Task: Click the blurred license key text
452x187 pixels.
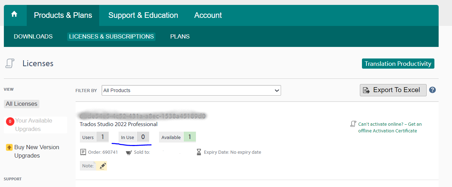Action: click(x=142, y=116)
